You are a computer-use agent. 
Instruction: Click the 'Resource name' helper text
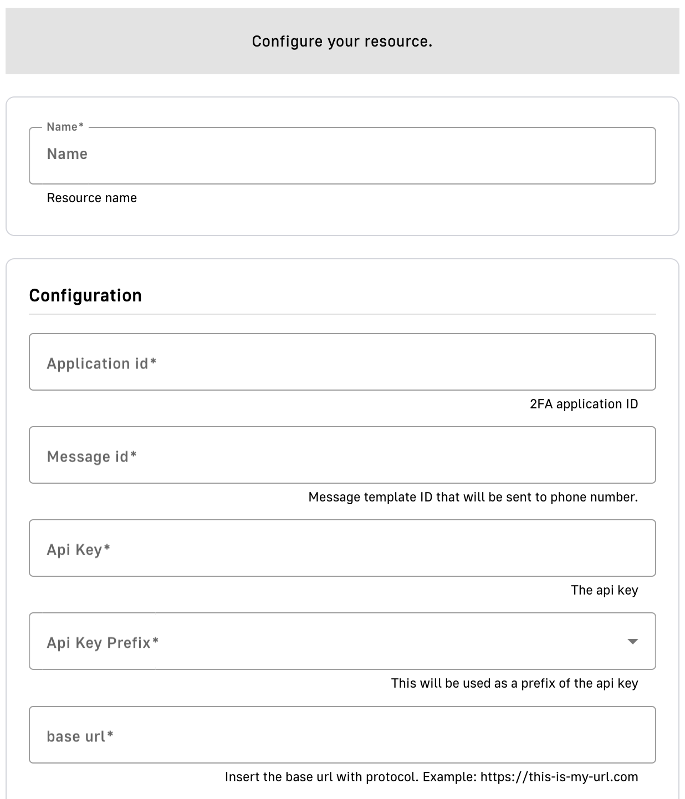coord(91,198)
